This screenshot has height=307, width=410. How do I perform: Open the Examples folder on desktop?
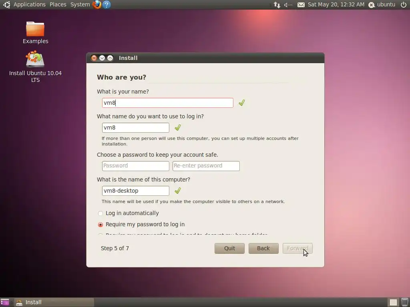pos(35,33)
